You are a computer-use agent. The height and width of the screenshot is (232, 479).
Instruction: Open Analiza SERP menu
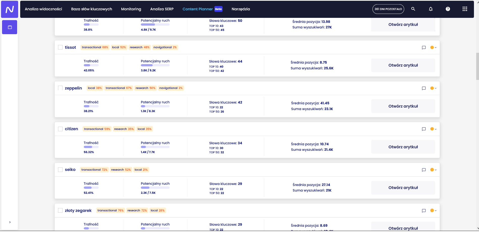(162, 9)
